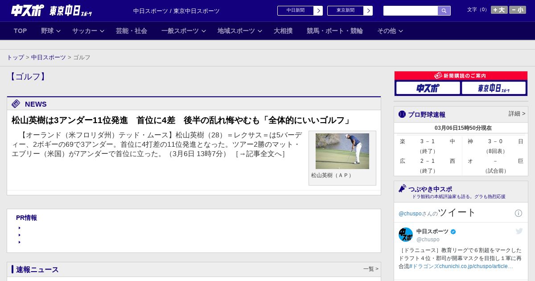Click Twitter widget info icon
This screenshot has height=281, width=535.
(x=519, y=213)
